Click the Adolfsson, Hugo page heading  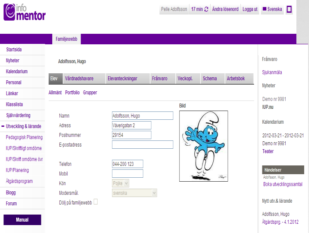coord(72,61)
